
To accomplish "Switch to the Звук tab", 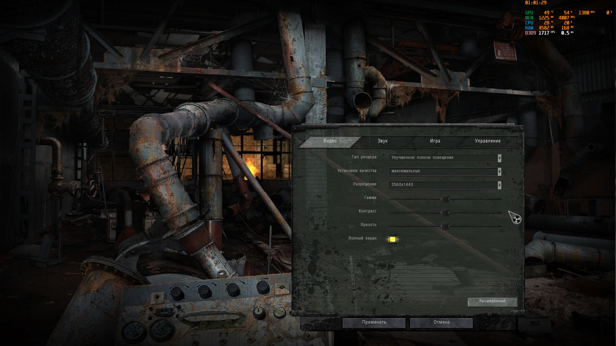I will click(x=383, y=141).
